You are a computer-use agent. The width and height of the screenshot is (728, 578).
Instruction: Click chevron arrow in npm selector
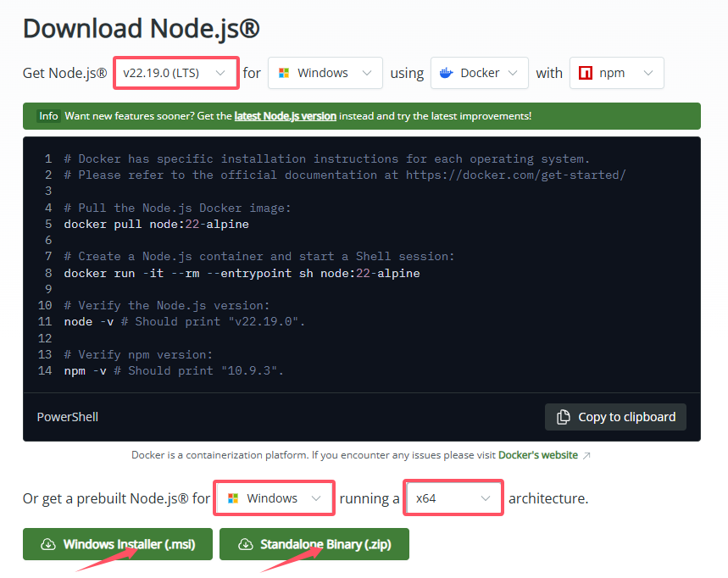click(x=648, y=73)
